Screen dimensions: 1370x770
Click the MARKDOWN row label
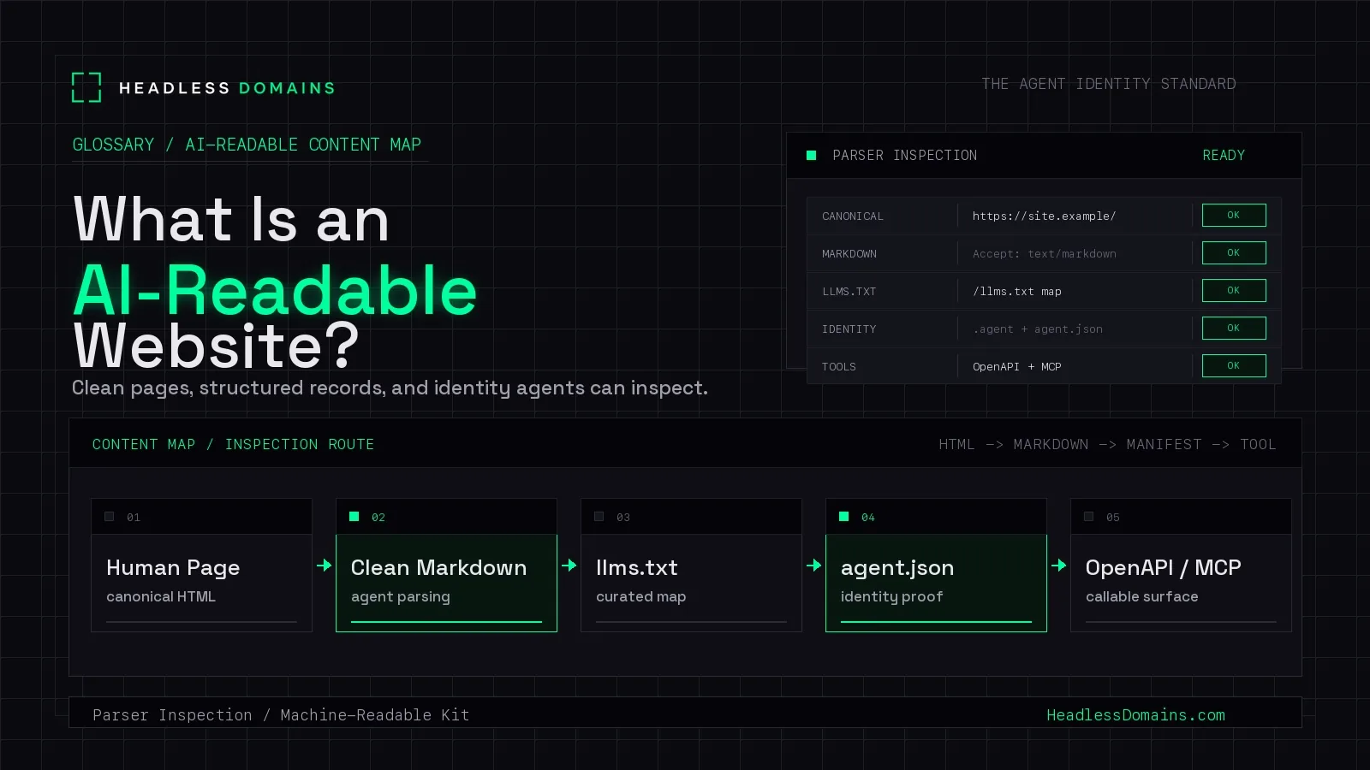[x=849, y=254]
